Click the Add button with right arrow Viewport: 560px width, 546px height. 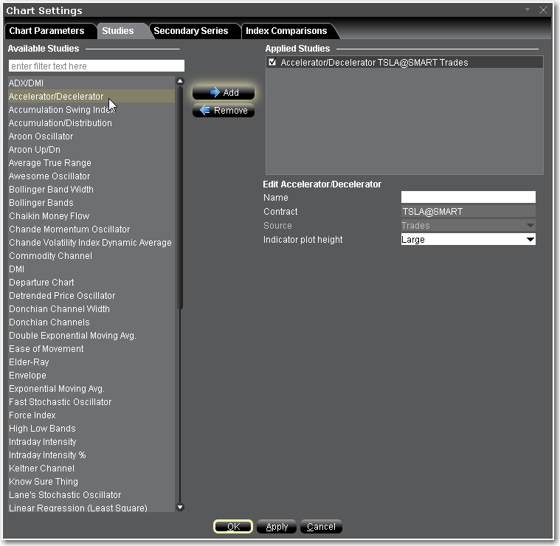pyautogui.click(x=224, y=93)
